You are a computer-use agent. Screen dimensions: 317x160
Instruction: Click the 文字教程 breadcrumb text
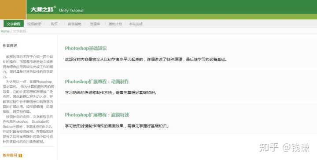point(19,31)
